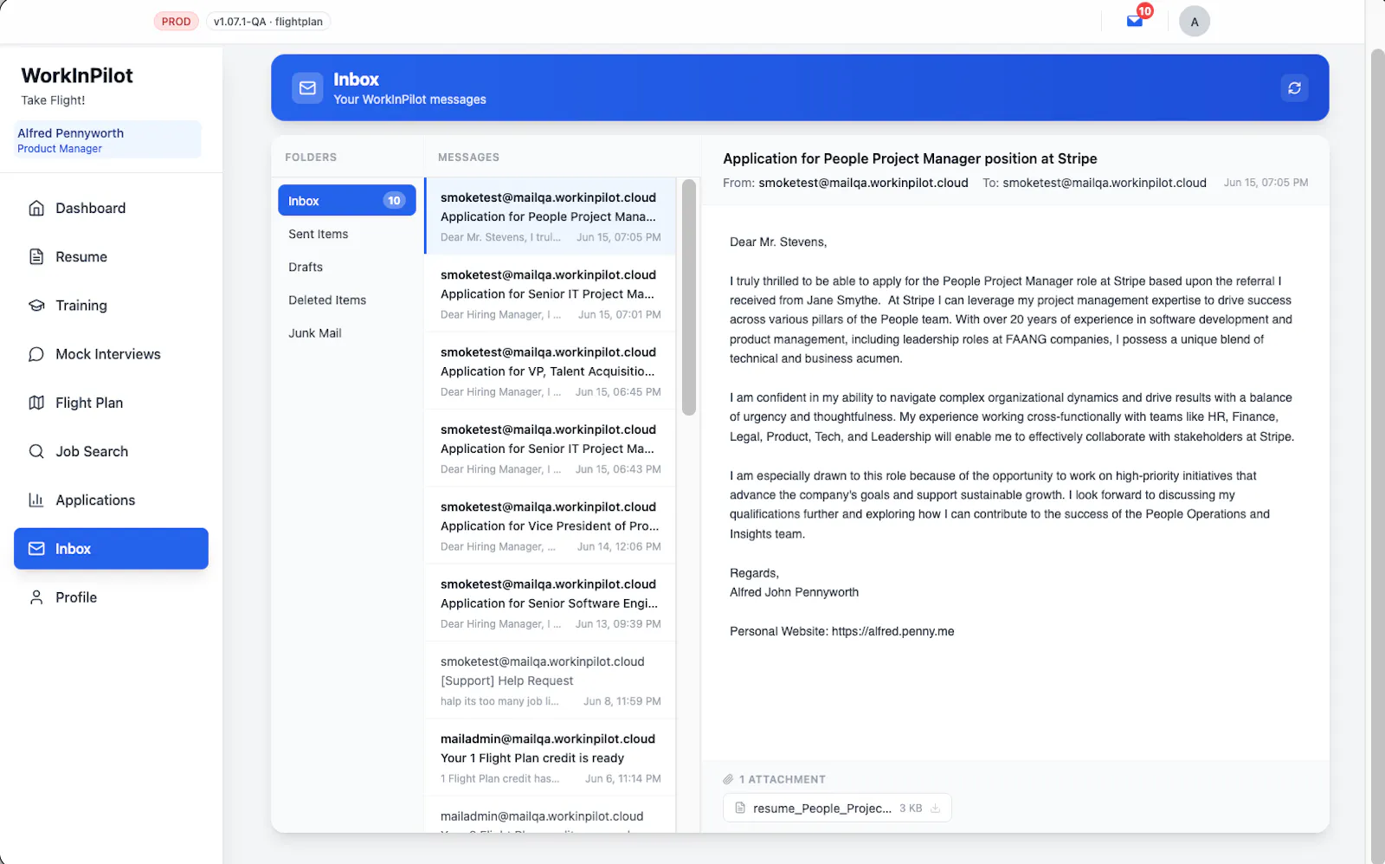Viewport: 1385px width, 864px height.
Task: Open Job Search page
Action: (x=111, y=451)
